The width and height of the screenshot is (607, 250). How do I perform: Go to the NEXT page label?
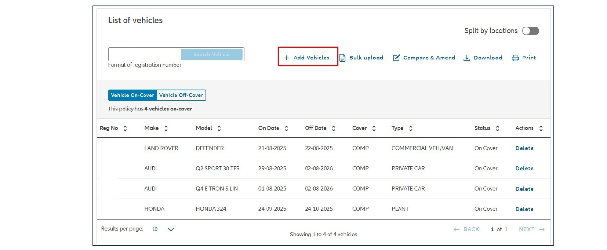(x=526, y=229)
